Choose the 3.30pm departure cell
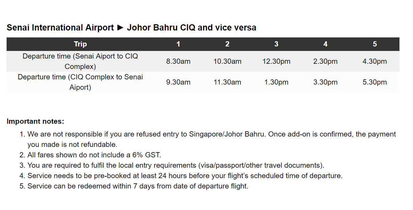 click(x=325, y=82)
